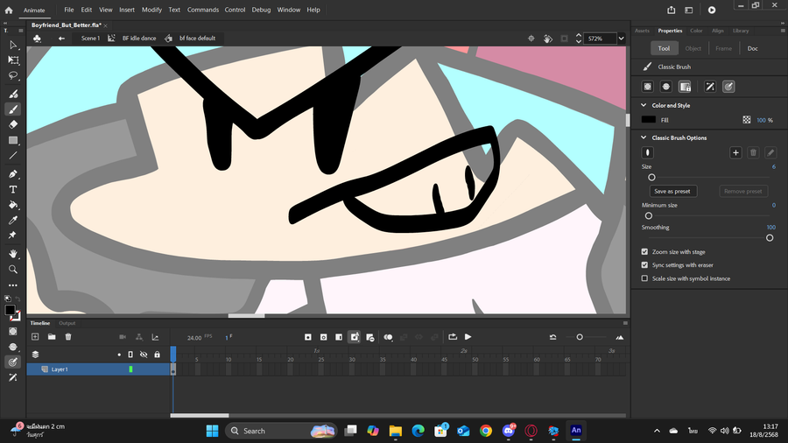Select the Pen tool
This screenshot has width=788, height=443.
[13, 173]
